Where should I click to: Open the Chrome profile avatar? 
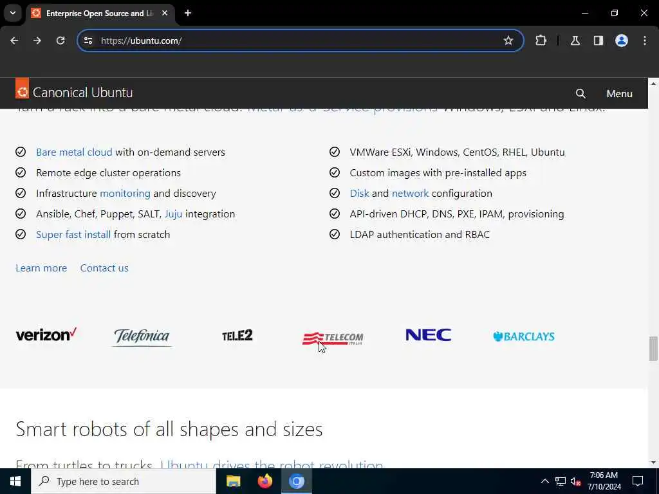click(621, 41)
